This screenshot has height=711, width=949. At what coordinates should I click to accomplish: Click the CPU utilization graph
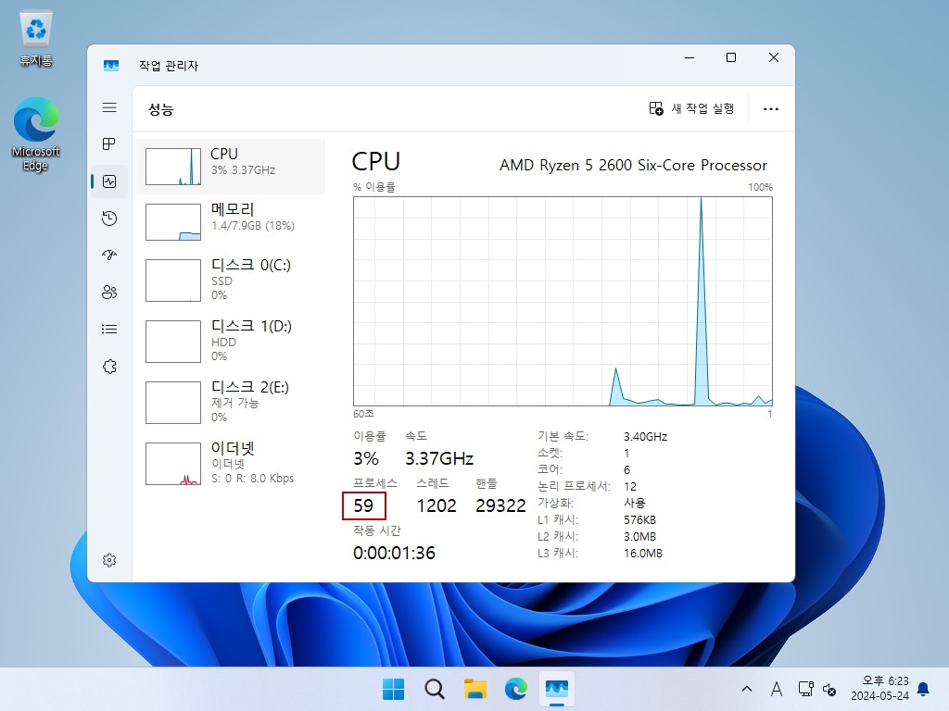click(563, 301)
